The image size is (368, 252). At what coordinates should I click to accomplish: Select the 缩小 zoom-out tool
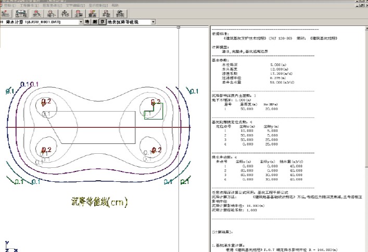pos(51,14)
